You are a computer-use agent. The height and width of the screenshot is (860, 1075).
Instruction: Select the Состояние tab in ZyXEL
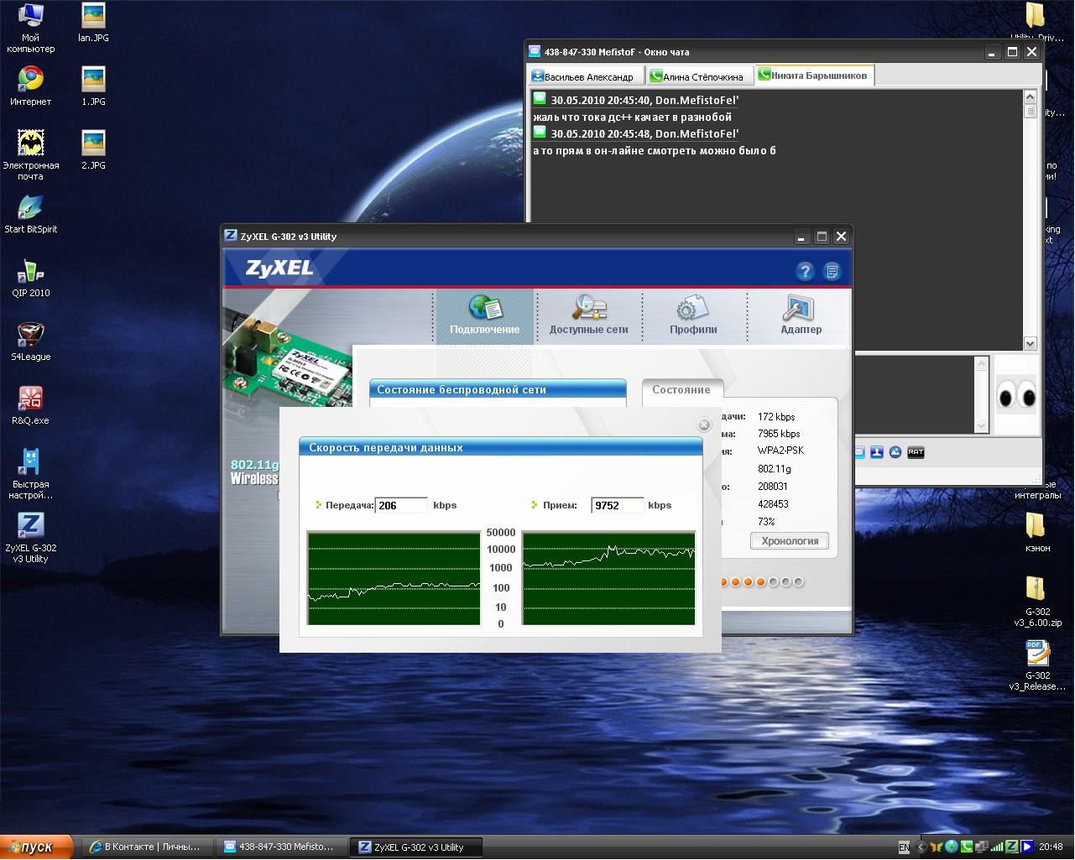click(x=681, y=389)
